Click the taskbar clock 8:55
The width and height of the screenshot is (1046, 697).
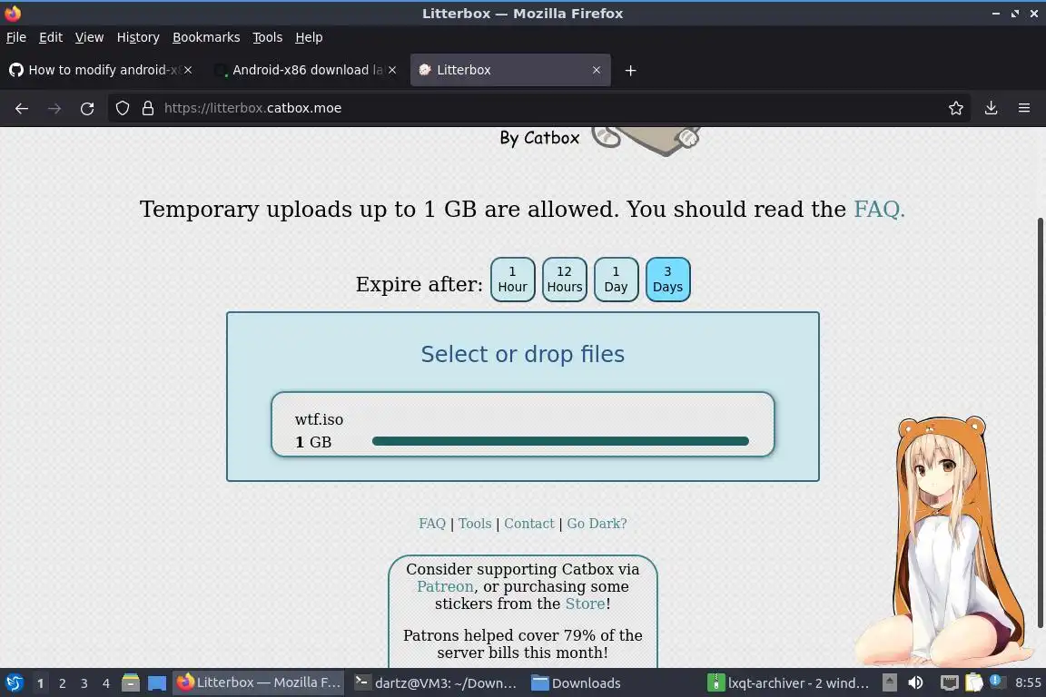pos(1028,682)
